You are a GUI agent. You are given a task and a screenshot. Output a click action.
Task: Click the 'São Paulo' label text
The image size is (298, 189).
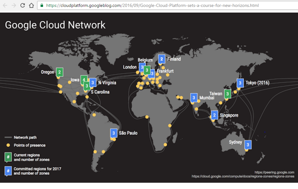[x=128, y=133]
